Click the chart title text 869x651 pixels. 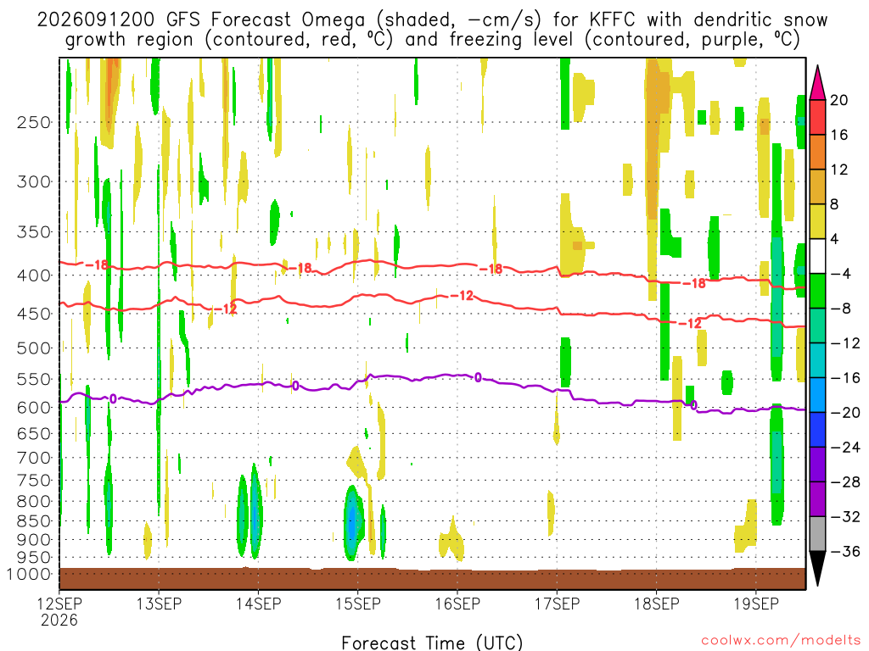click(432, 30)
